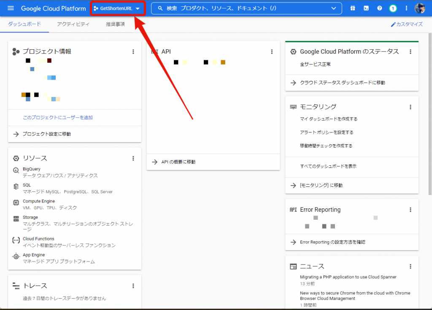432x310 pixels.
Task: Activate Cloud Shell terminal icon
Action: [366, 8]
